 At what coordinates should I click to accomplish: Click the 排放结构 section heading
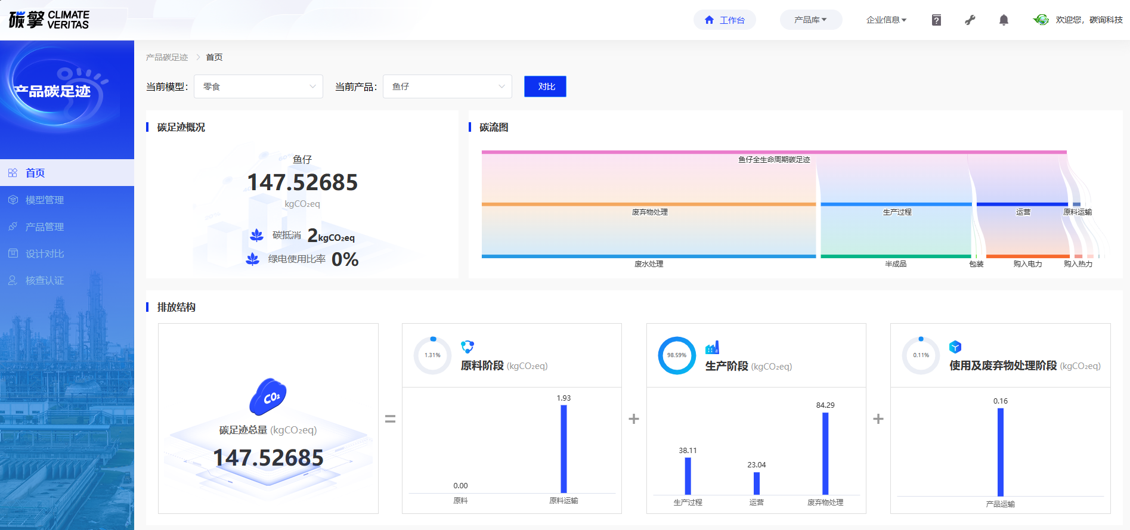click(176, 307)
